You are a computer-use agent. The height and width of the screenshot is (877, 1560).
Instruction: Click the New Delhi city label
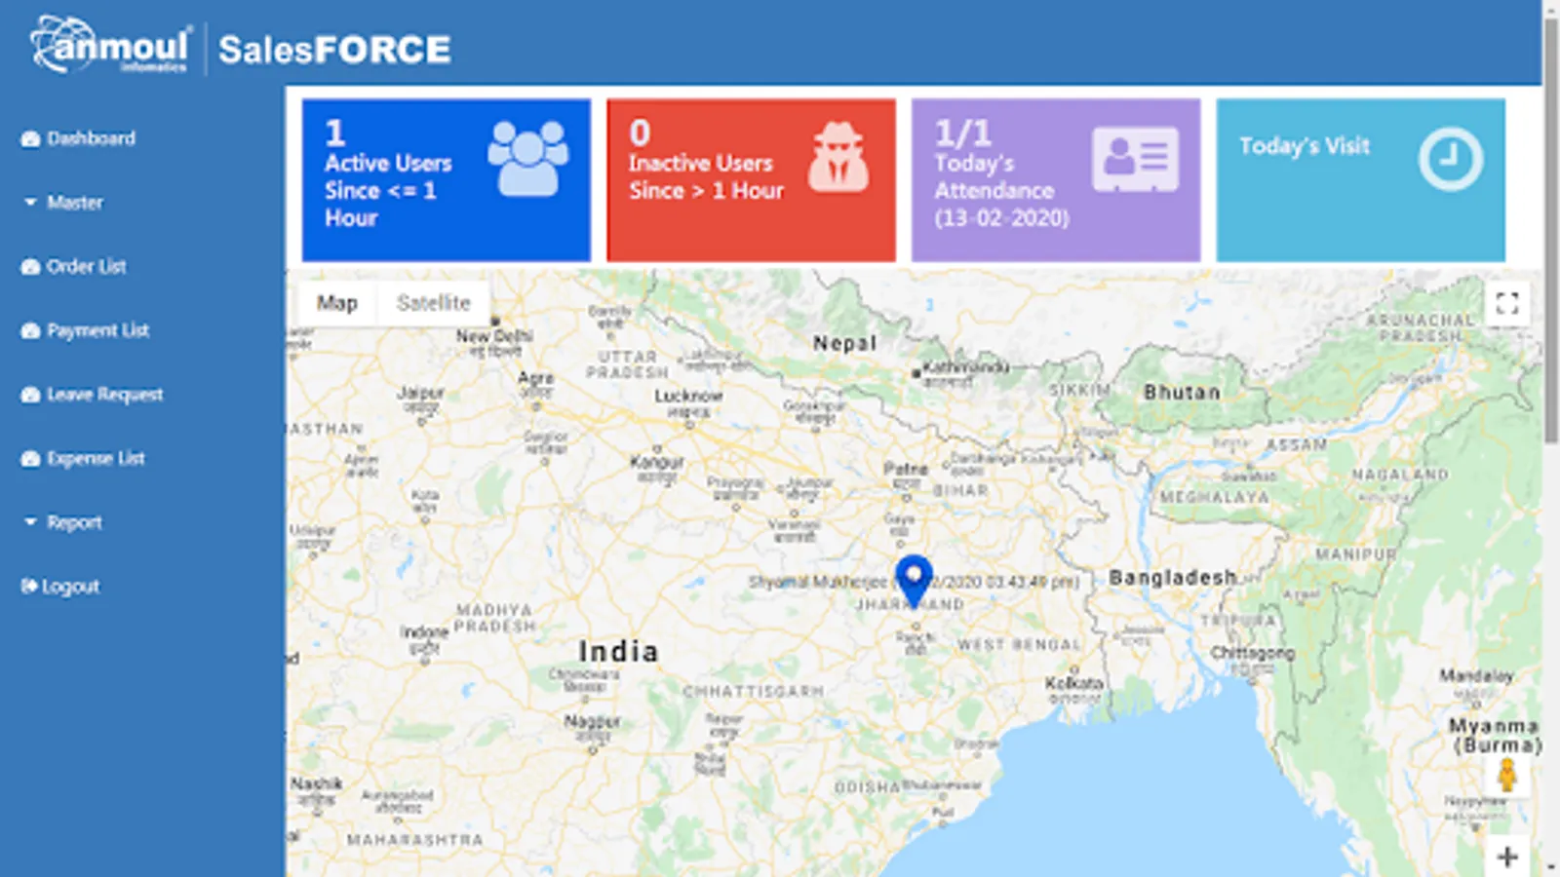coord(494,336)
